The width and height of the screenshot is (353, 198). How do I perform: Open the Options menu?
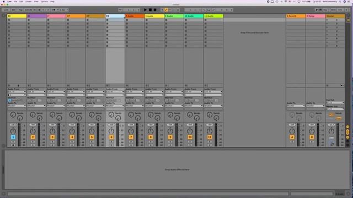tap(44, 2)
